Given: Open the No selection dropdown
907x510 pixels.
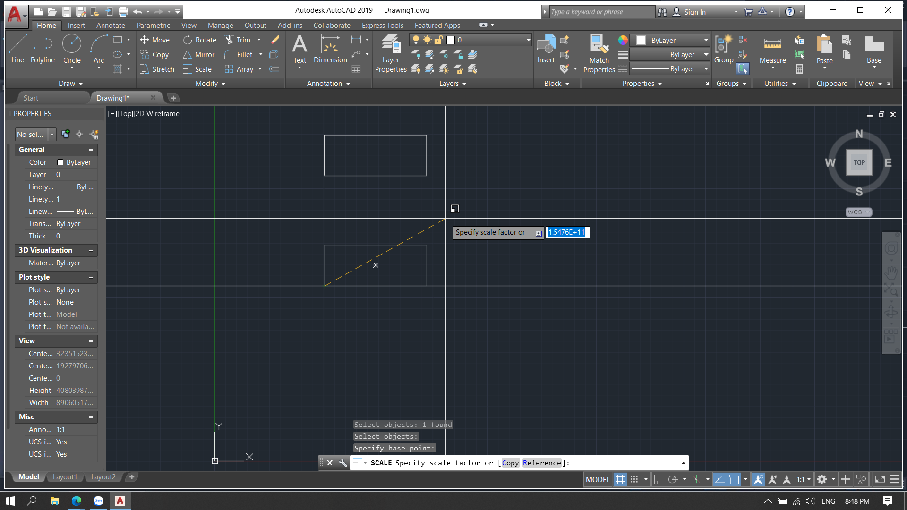Looking at the screenshot, I should point(52,135).
